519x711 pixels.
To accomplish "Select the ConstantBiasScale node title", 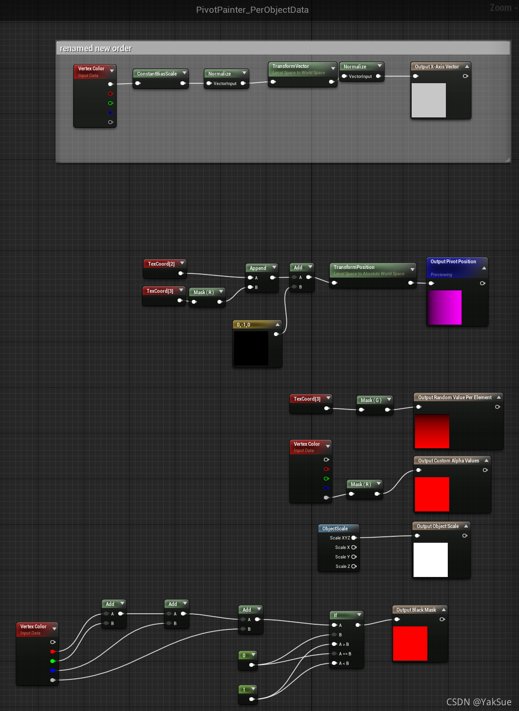I will [157, 74].
